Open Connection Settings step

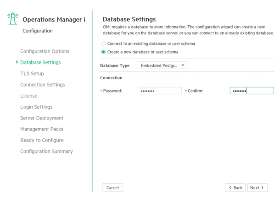coord(43,85)
